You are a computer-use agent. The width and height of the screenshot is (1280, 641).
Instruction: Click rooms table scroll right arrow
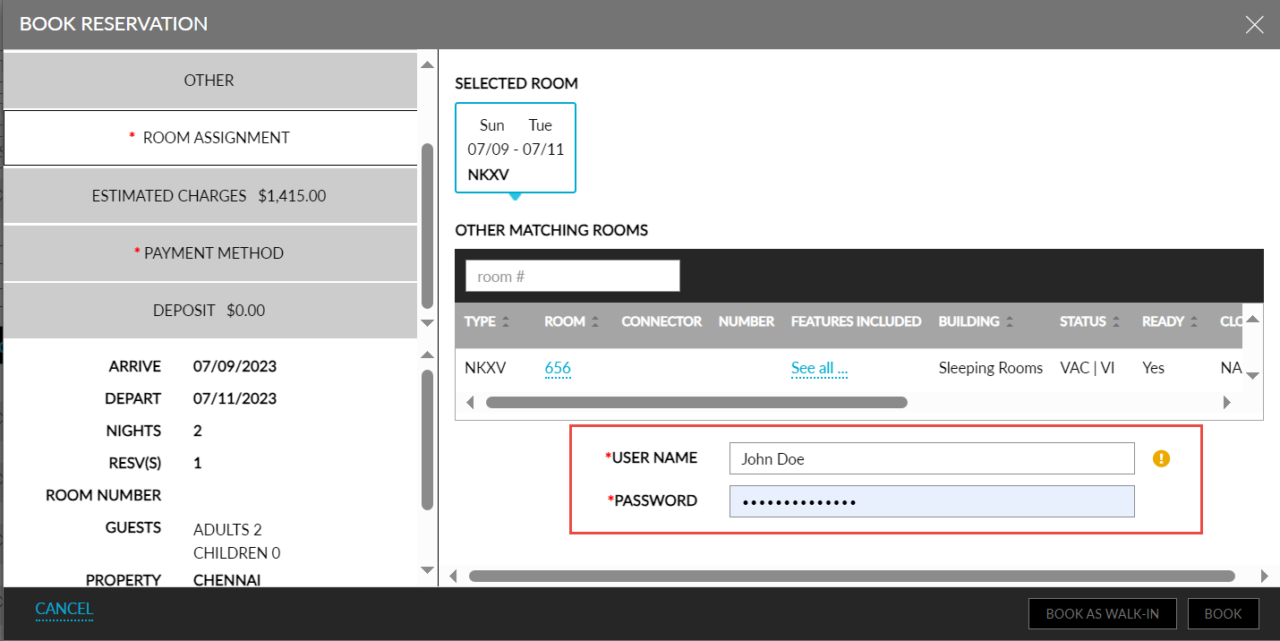pos(1227,403)
